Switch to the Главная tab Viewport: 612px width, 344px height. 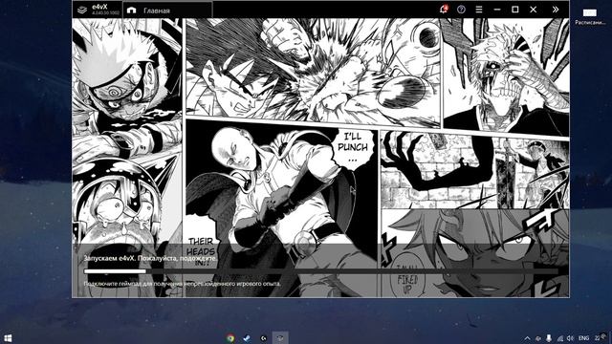(x=168, y=11)
